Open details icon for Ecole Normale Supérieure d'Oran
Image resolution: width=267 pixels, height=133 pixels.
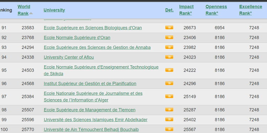point(169,37)
